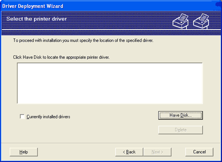Click the left printer icon in header
Viewport: 222px width, 162px height.
tap(180, 21)
